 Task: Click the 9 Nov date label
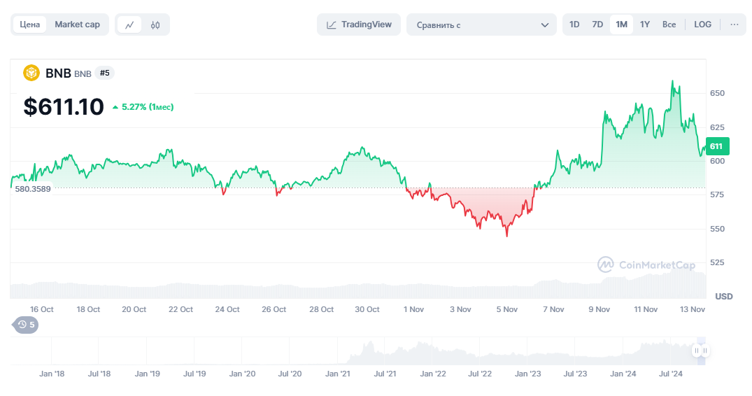tap(600, 310)
